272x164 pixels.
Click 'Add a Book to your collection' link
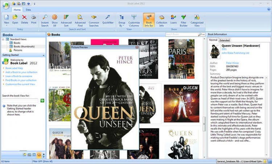(21, 72)
